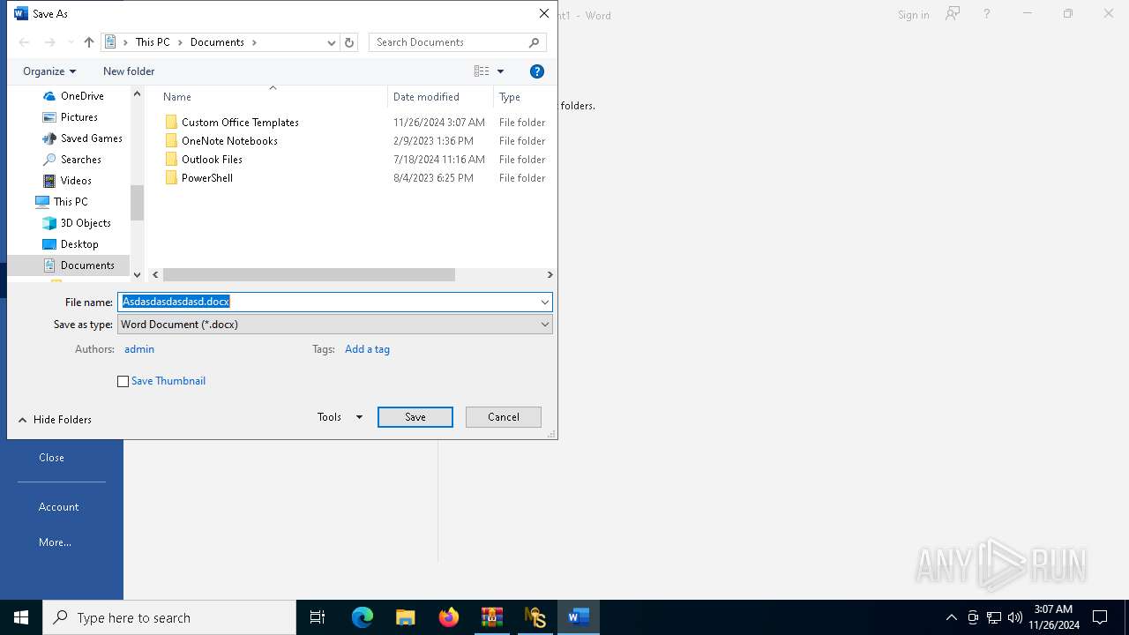
Task: Open WinRAR from the taskbar
Action: point(491,617)
